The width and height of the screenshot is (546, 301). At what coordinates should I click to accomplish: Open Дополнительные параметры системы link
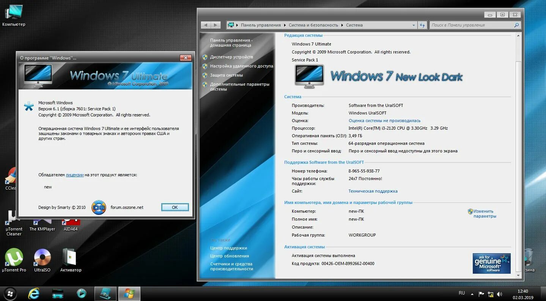click(x=239, y=86)
